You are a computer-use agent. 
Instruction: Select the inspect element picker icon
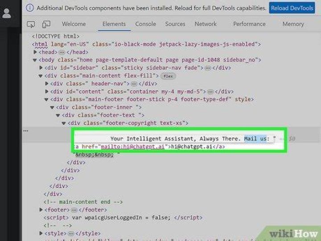point(31,24)
